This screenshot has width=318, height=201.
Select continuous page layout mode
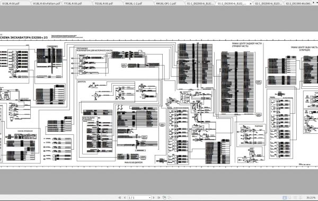pos(290,197)
